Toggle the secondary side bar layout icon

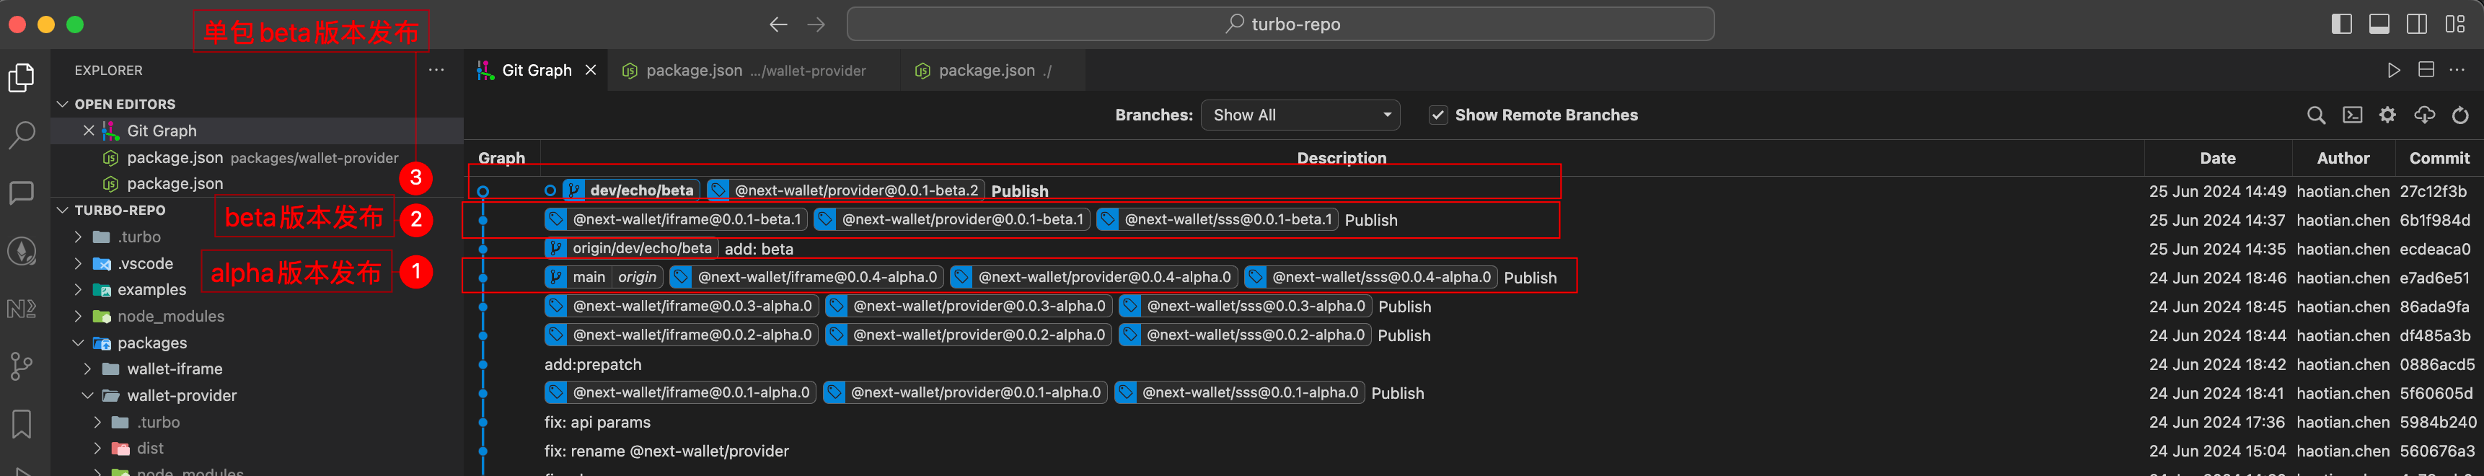[x=2416, y=24]
